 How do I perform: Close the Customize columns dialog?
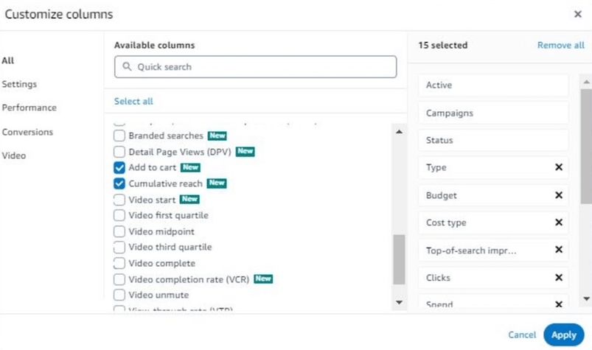pos(577,14)
